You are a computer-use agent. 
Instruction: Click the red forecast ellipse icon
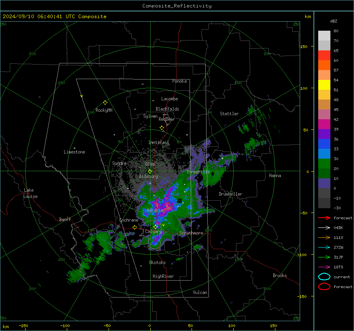324,287
